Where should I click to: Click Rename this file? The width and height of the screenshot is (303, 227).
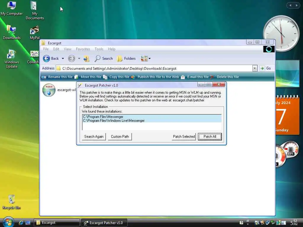click(57, 77)
